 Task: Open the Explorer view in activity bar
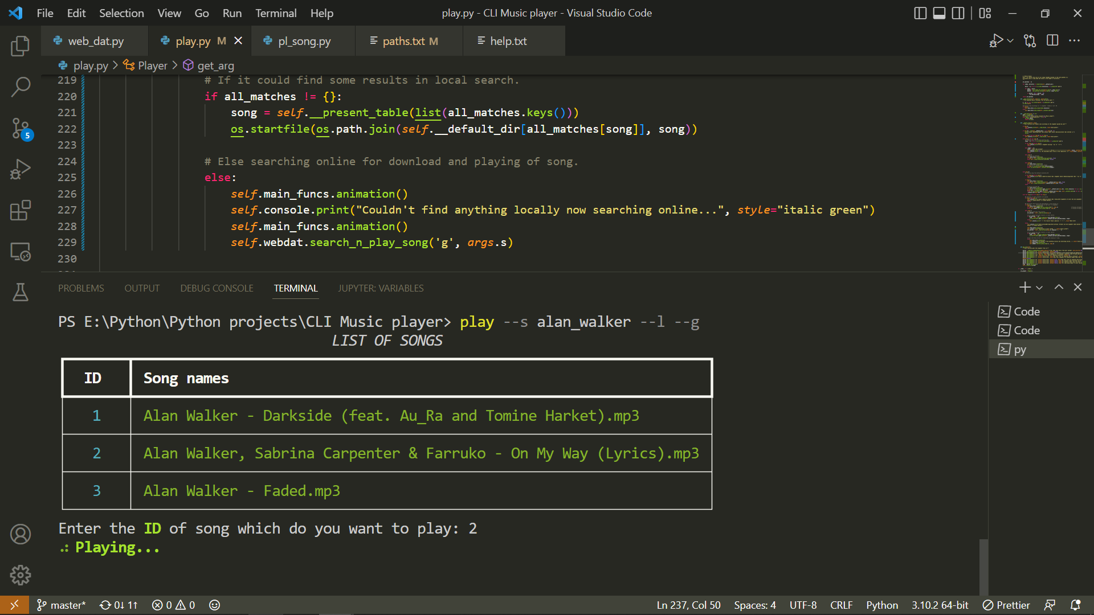pyautogui.click(x=21, y=46)
